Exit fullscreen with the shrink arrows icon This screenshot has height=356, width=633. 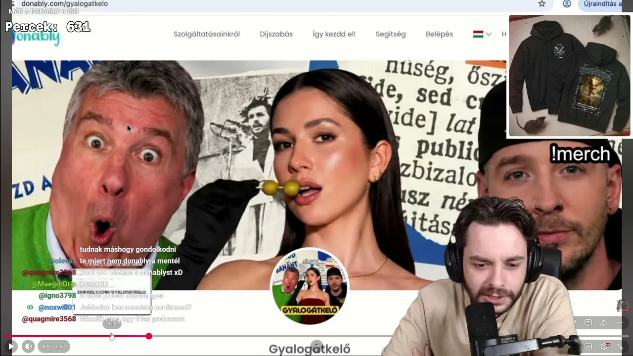click(x=620, y=347)
